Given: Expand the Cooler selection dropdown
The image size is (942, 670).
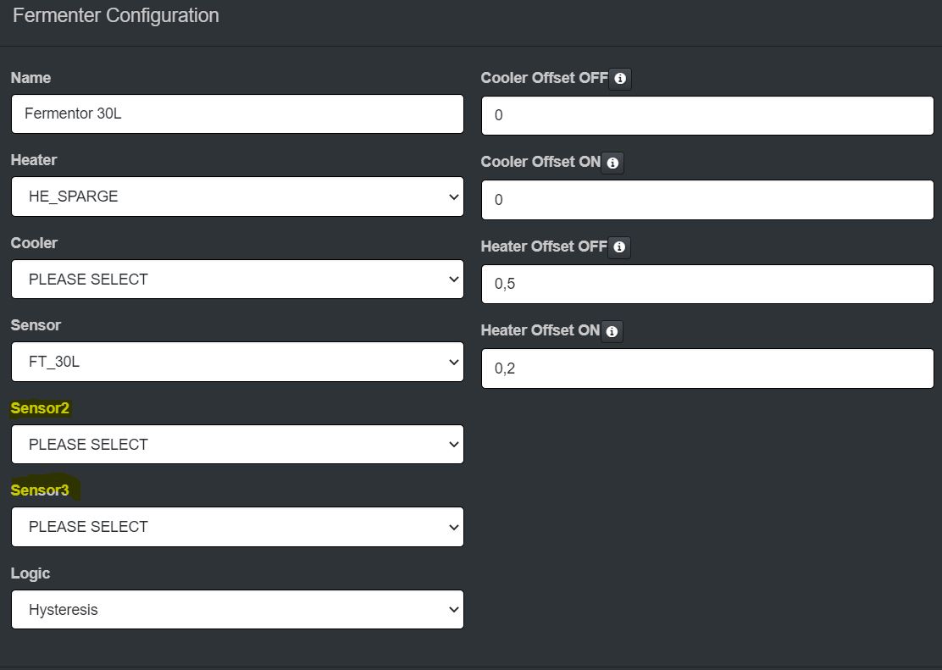Looking at the screenshot, I should pos(237,280).
